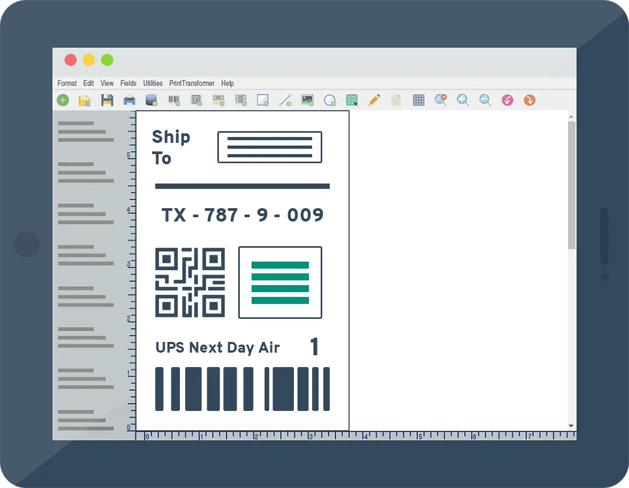This screenshot has height=488, width=629.
Task: Add a 2D code field icon
Action: (x=196, y=100)
